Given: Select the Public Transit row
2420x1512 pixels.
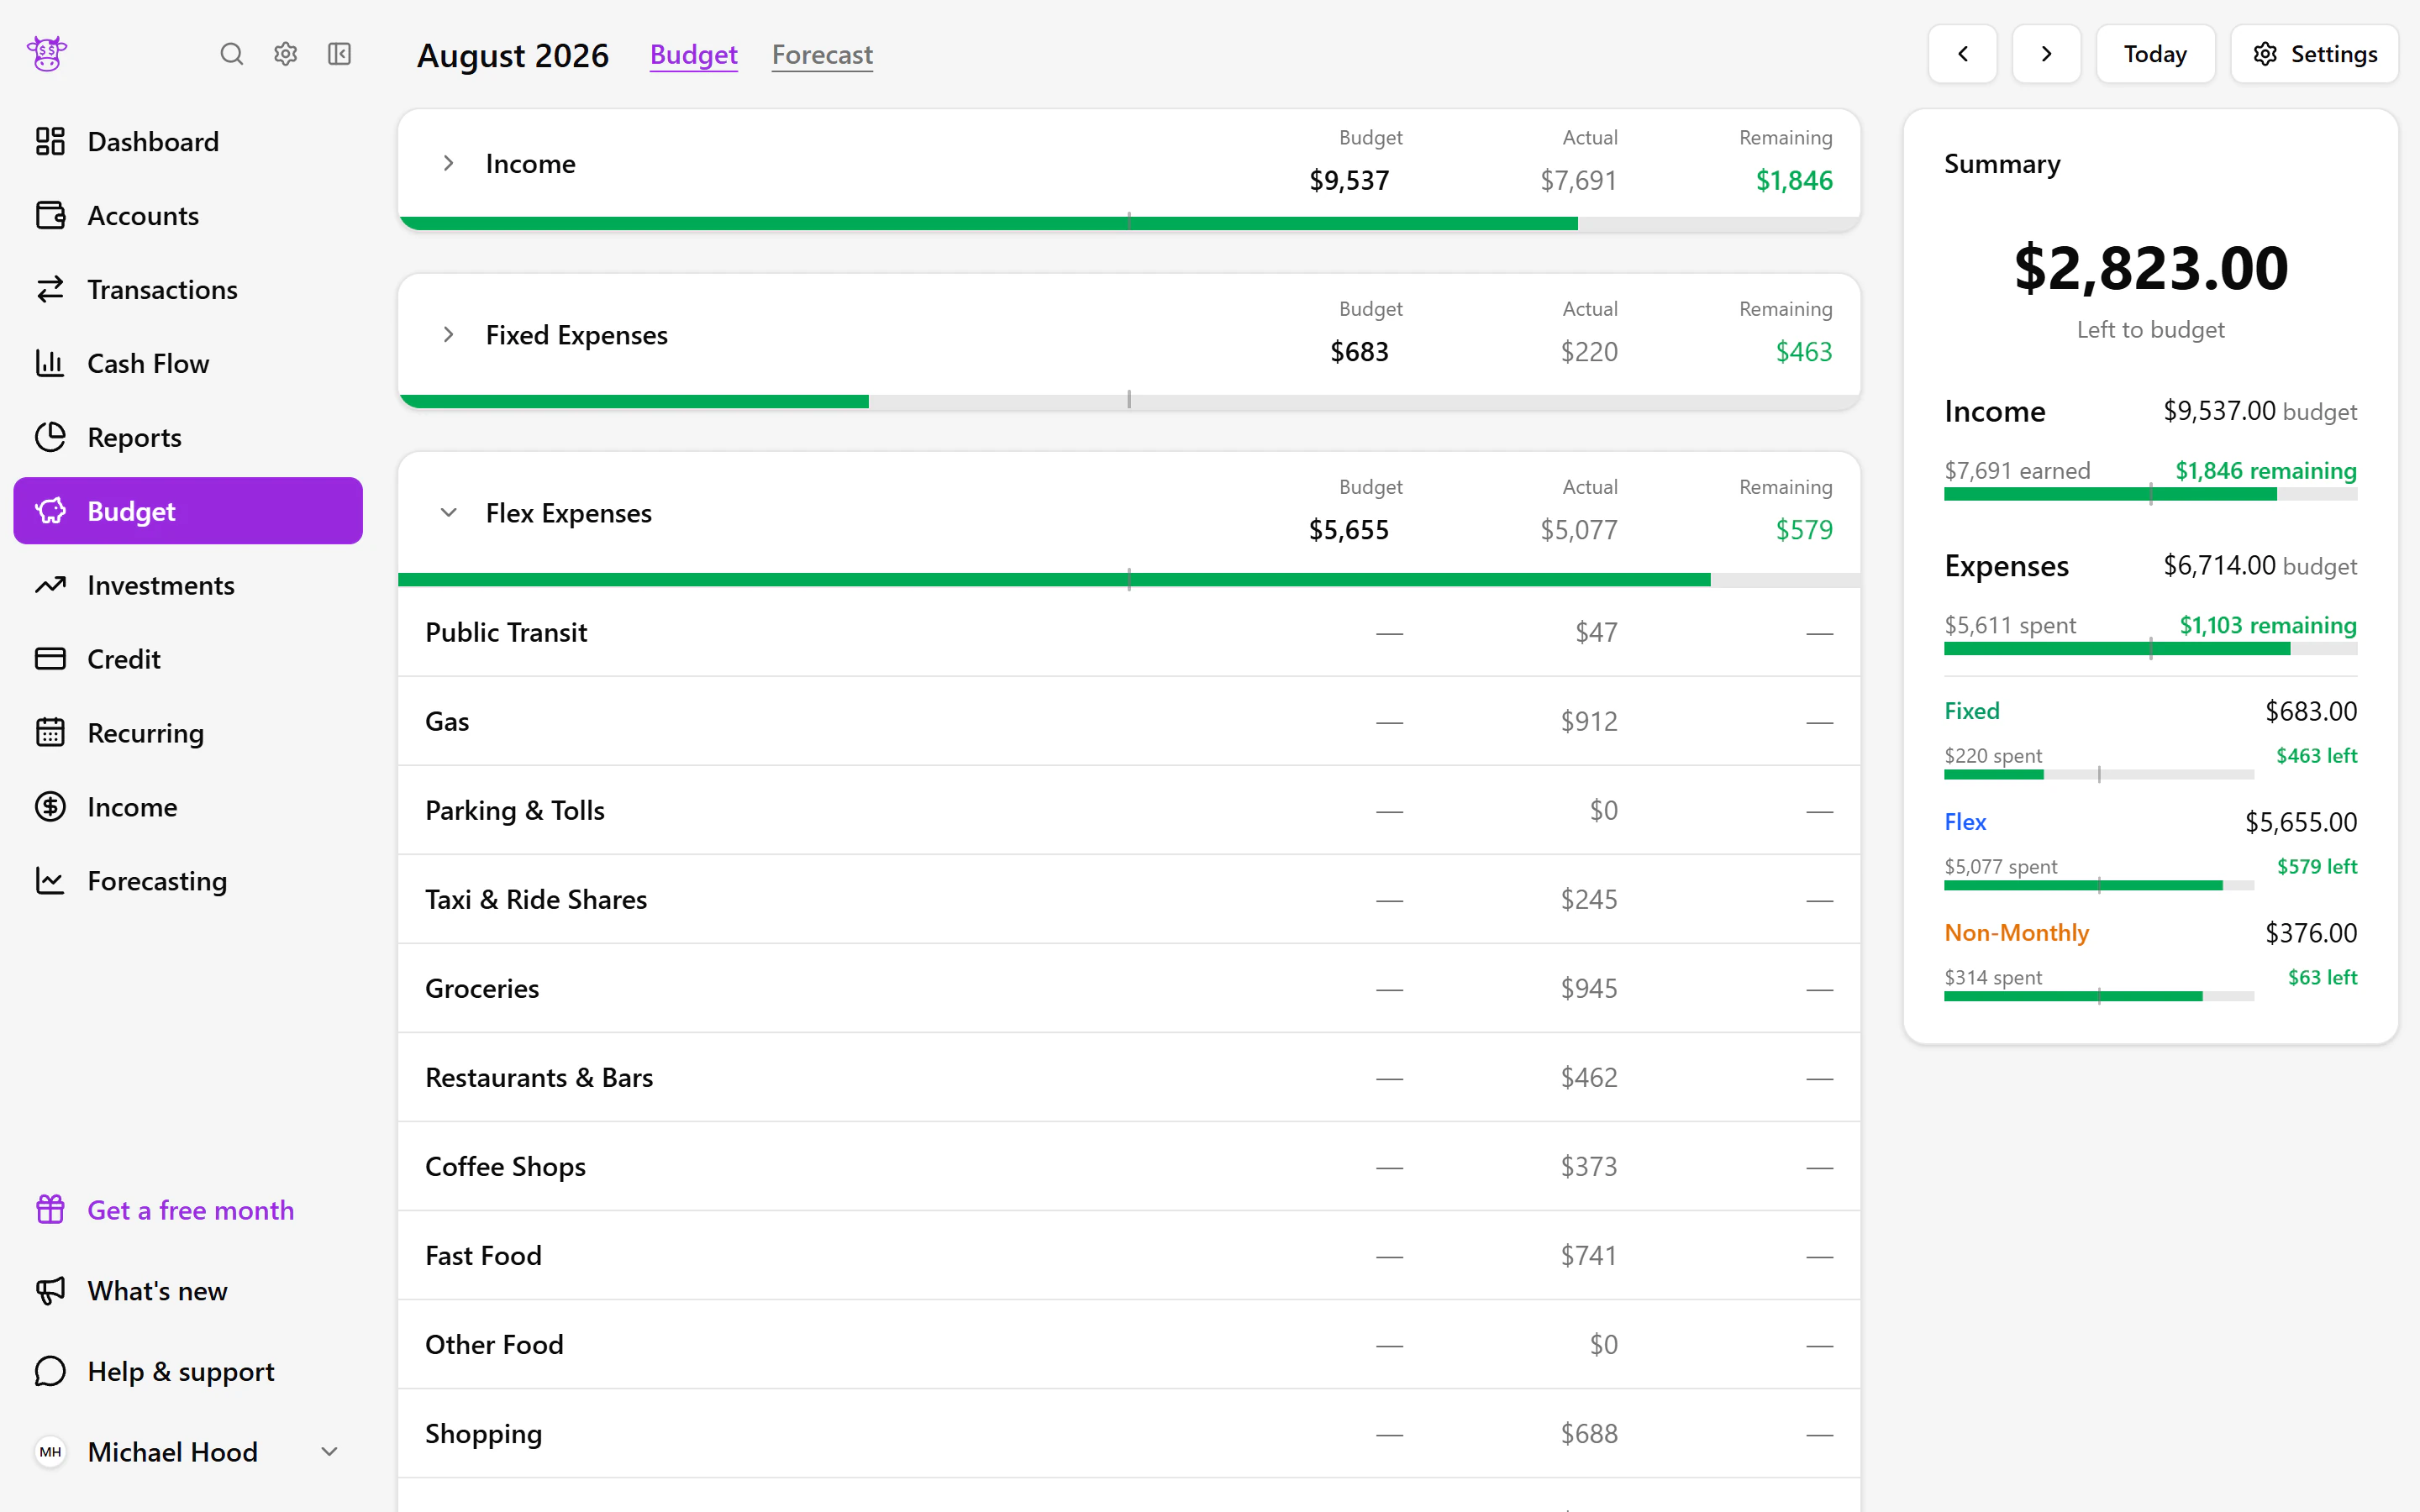Looking at the screenshot, I should point(1129,632).
